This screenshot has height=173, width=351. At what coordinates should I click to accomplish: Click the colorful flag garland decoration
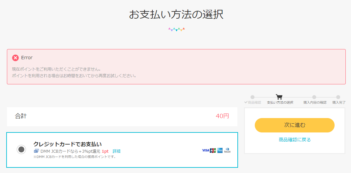[x=177, y=29]
